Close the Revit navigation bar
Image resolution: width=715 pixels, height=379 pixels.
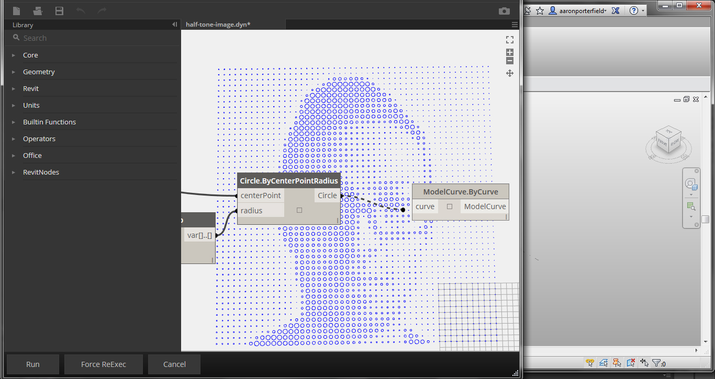[697, 171]
